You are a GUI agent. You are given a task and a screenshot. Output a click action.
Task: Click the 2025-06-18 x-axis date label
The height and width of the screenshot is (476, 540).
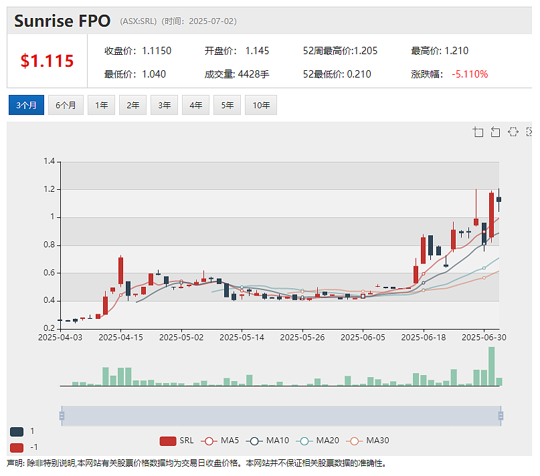424,338
